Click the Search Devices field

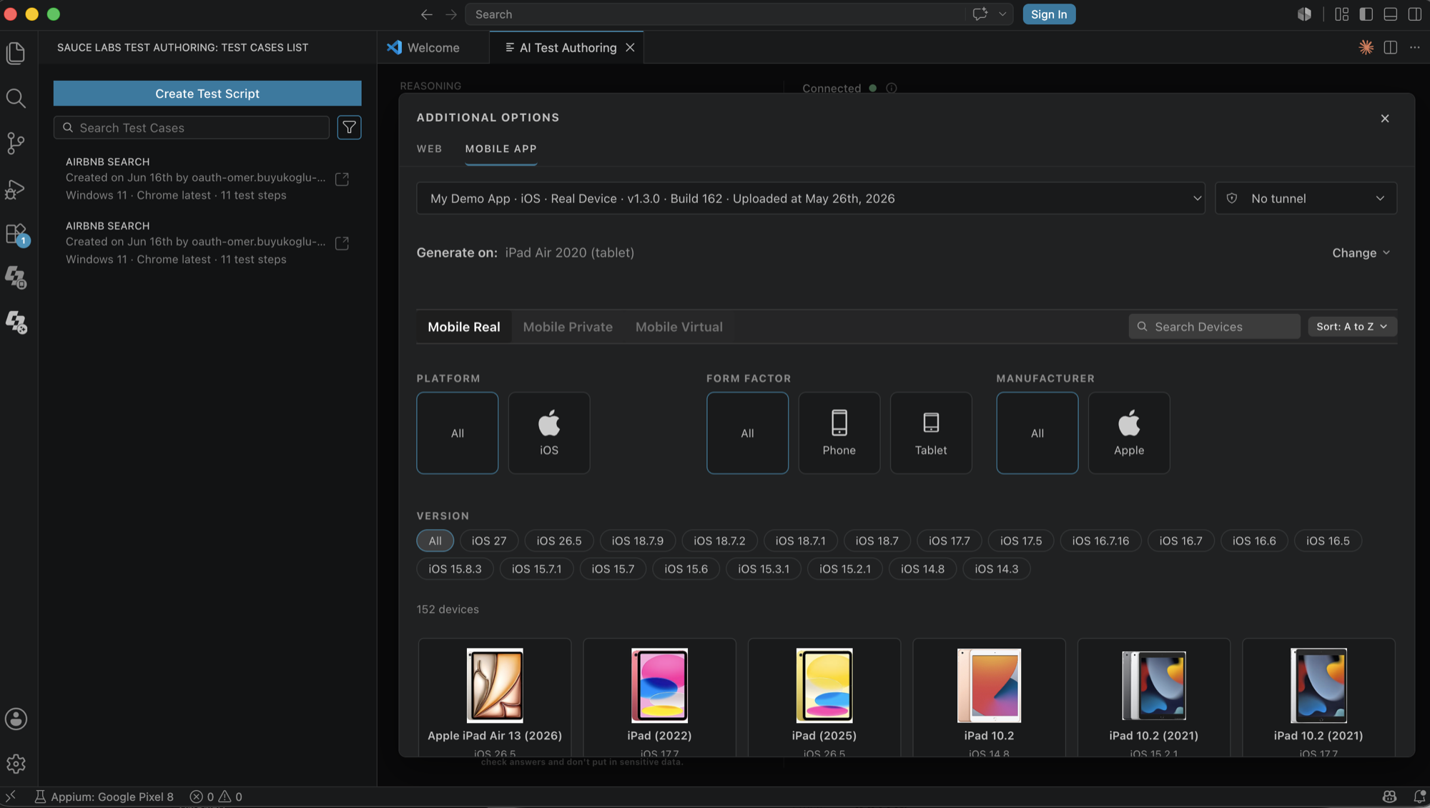coord(1215,327)
